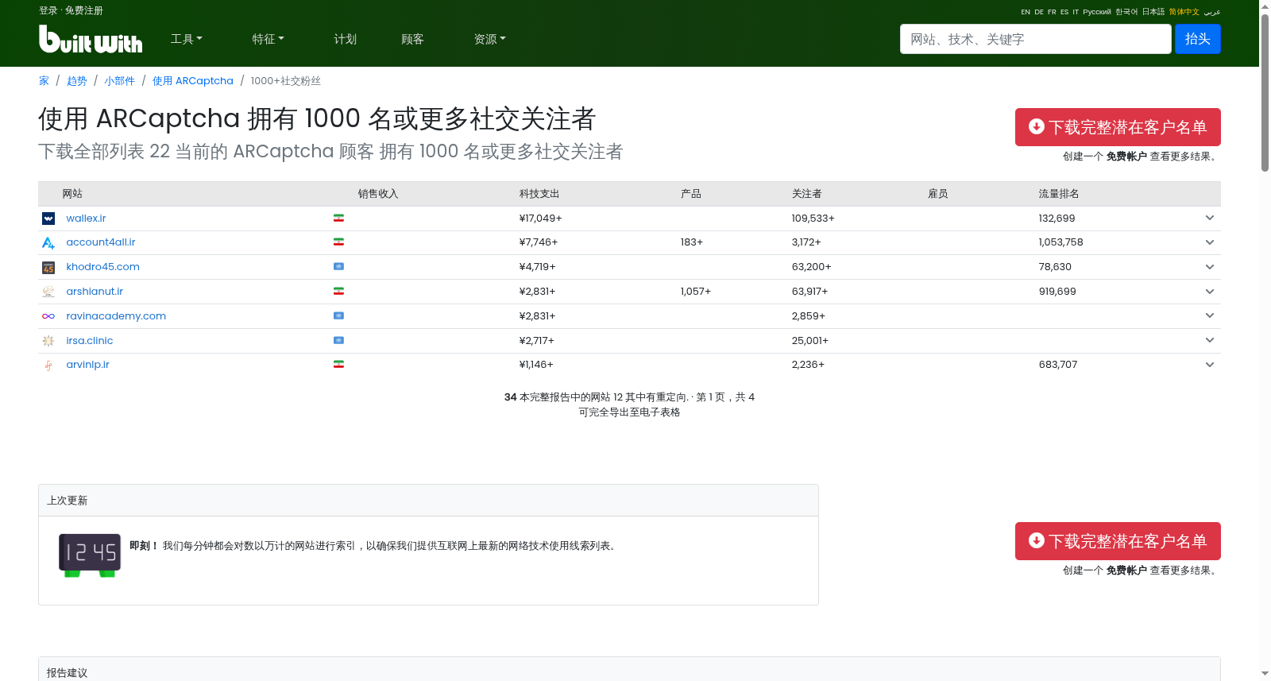Switch language to 한국어
Image resolution: width=1271 pixels, height=681 pixels.
tap(1126, 12)
